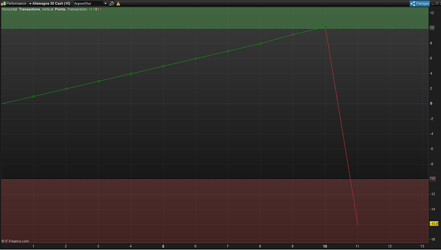Click the yellow warning triangle icon
Image resolution: width=441 pixels, height=250 pixels.
click(x=118, y=4)
